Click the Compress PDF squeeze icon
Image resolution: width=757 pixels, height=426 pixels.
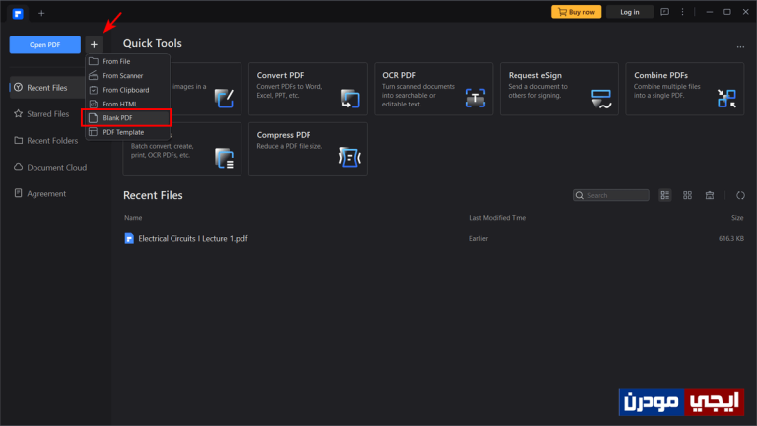point(350,158)
